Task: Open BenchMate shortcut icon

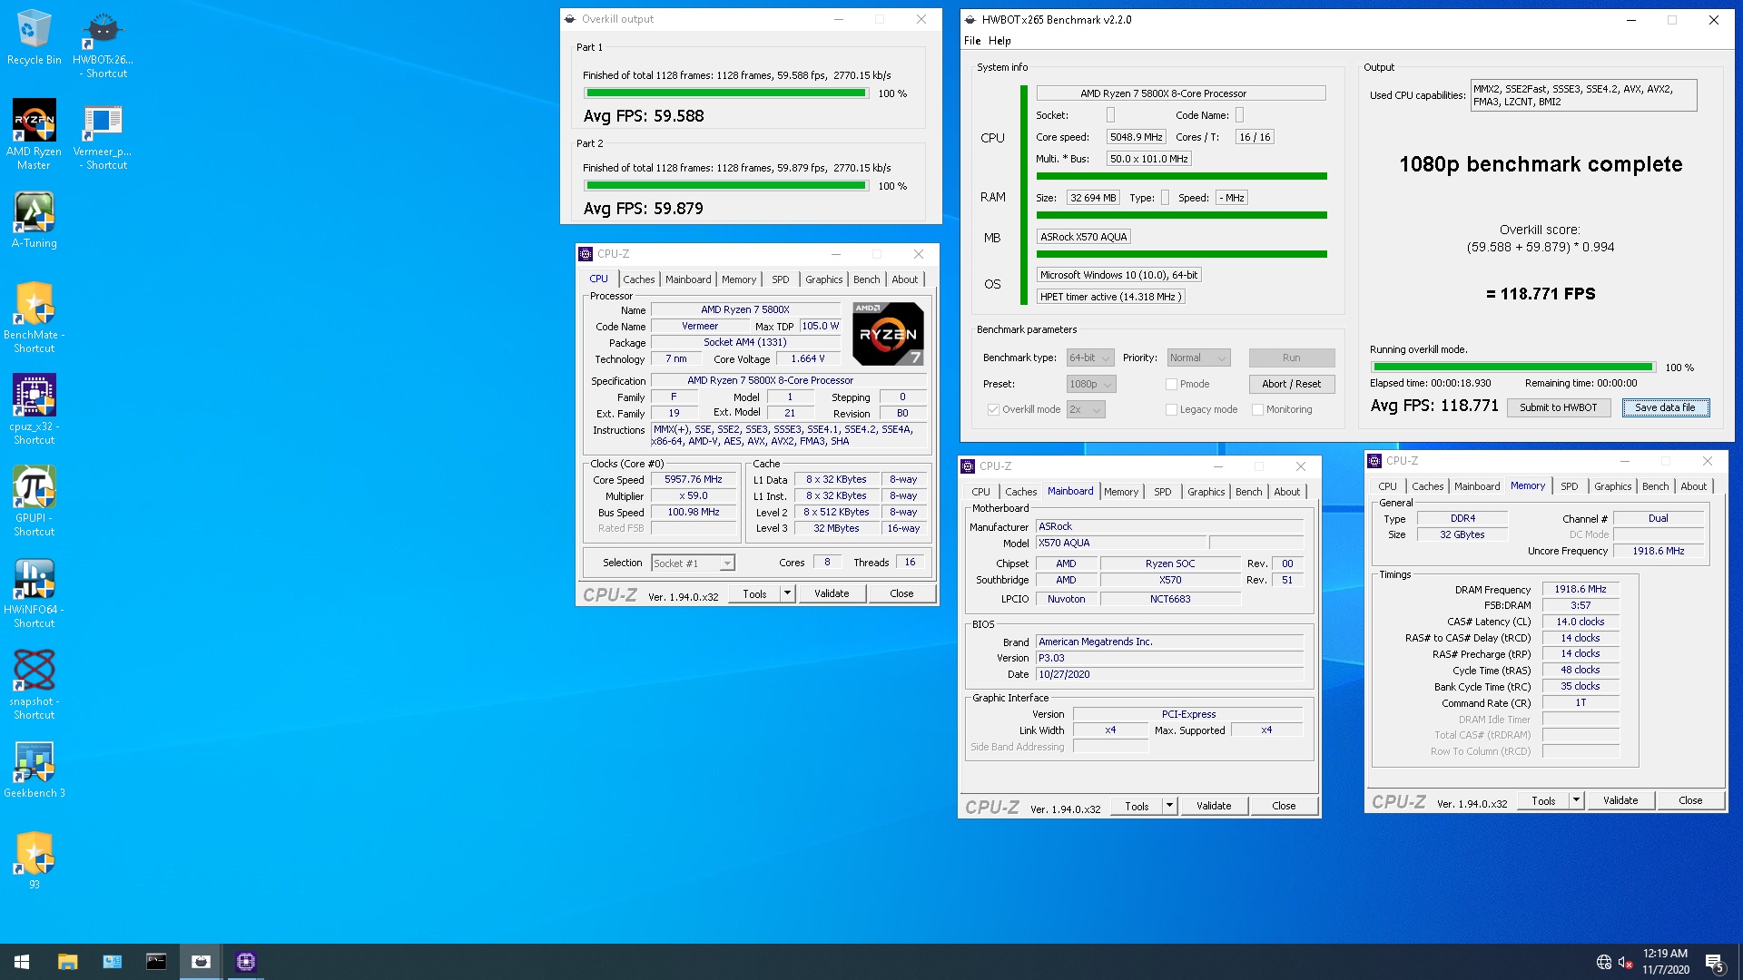Action: tap(34, 318)
